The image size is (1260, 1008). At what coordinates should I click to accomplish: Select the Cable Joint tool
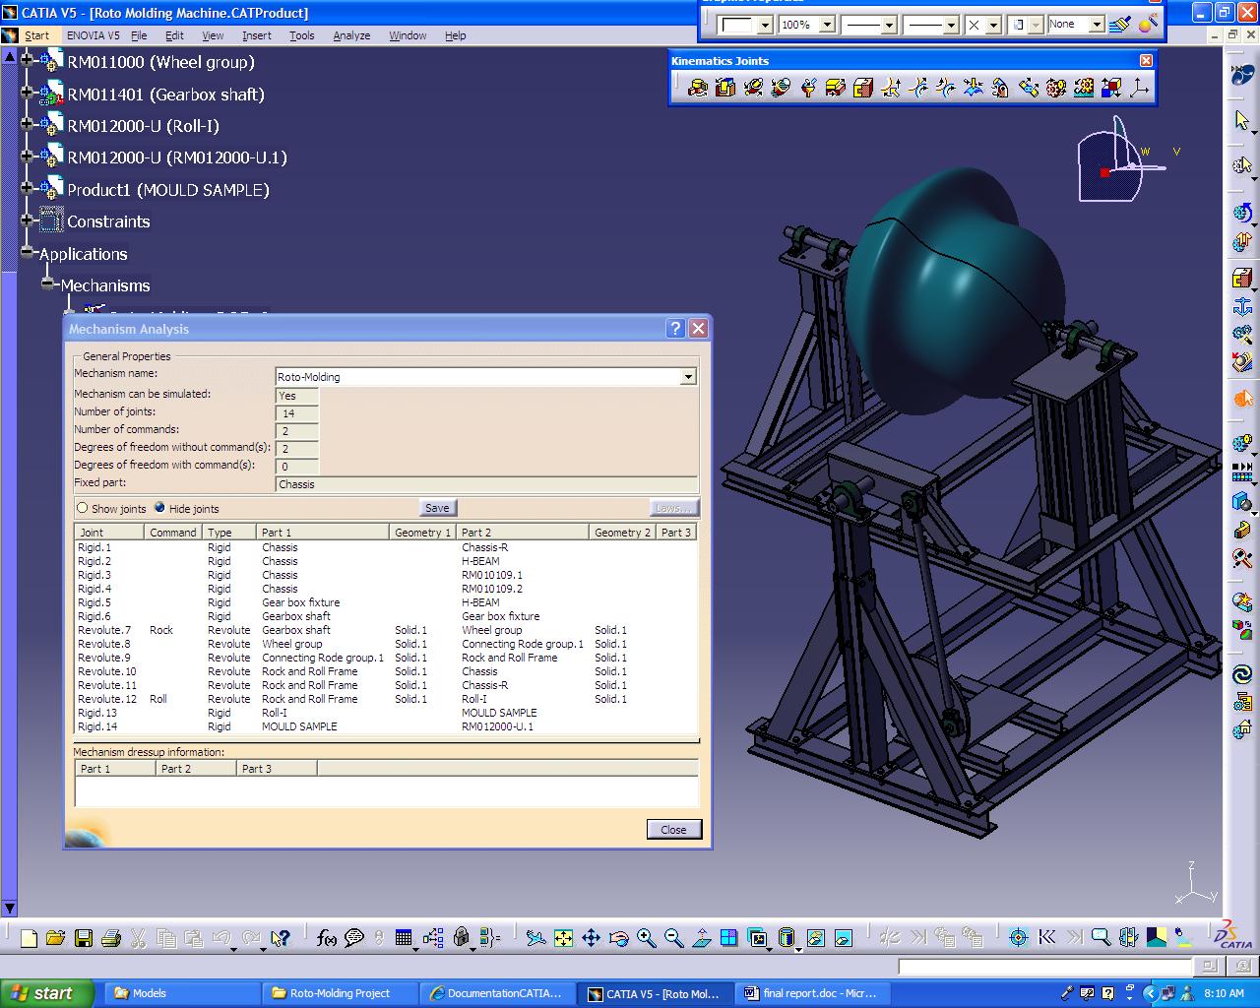click(x=1111, y=89)
